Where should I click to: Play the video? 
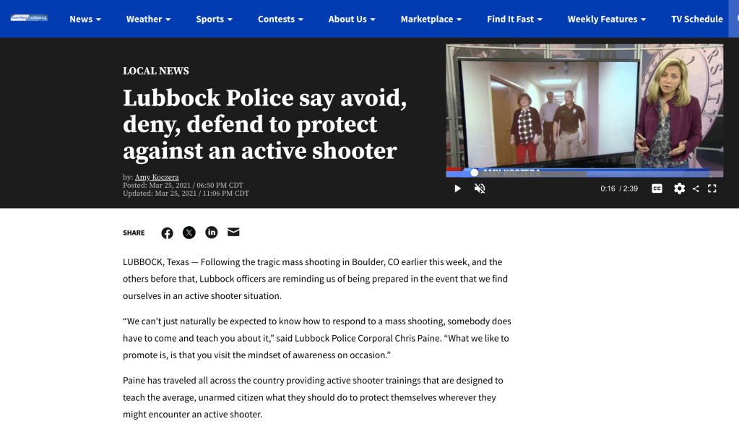[457, 189]
